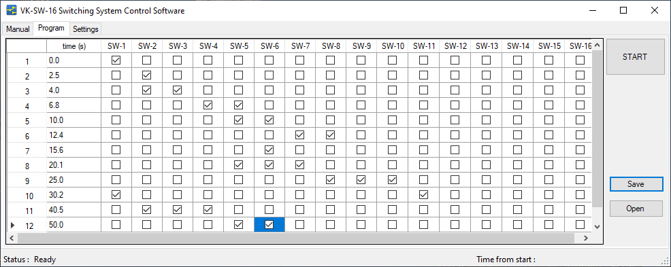Uncheck SW-11 in row 10
Viewport: 671px width, 267px height.
click(x=423, y=195)
